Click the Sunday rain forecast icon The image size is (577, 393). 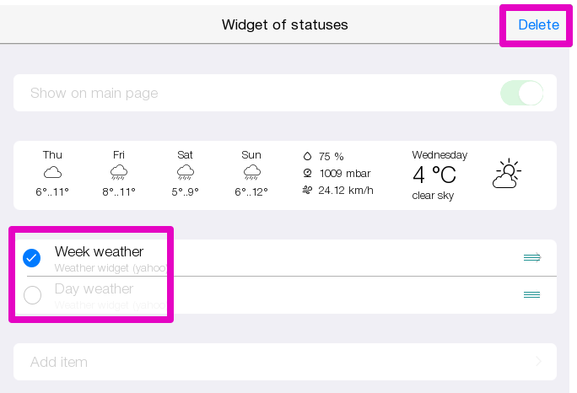pyautogui.click(x=251, y=173)
